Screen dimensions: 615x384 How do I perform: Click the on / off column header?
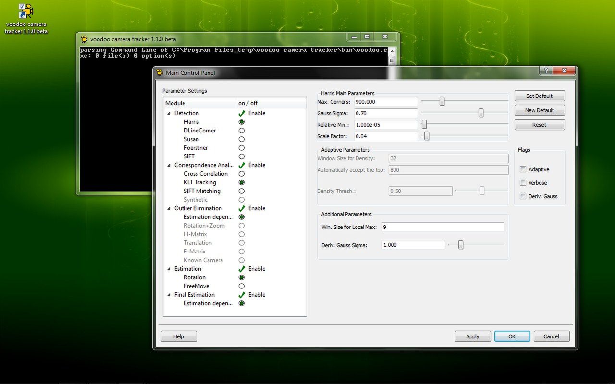pyautogui.click(x=271, y=103)
